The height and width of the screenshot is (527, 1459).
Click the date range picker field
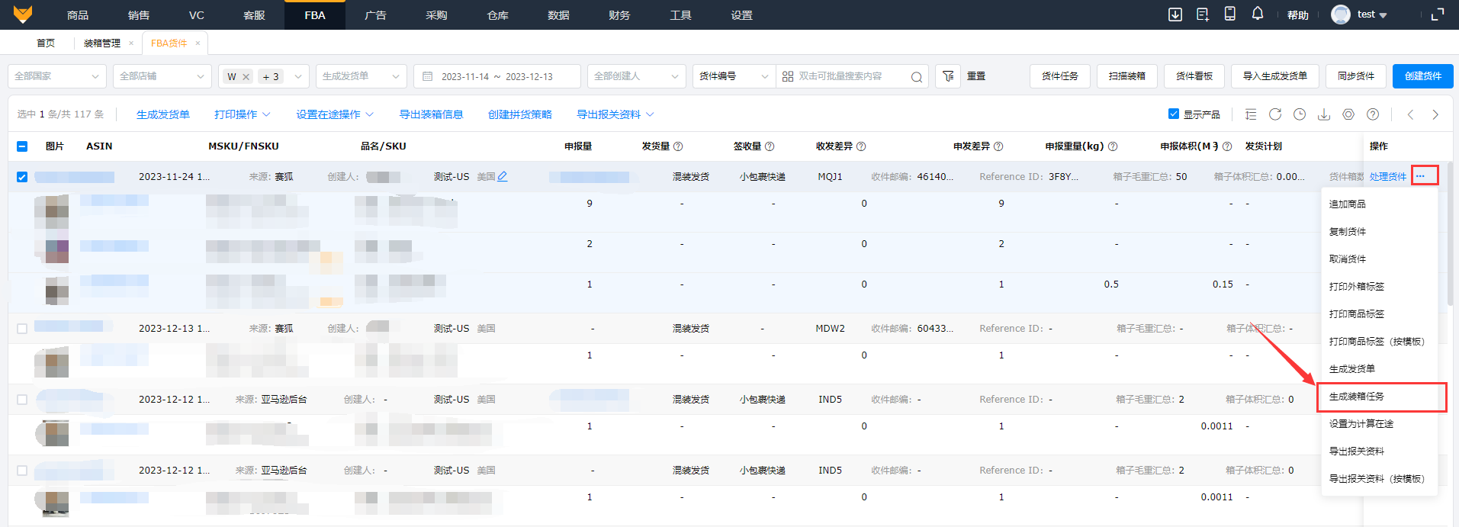(497, 76)
